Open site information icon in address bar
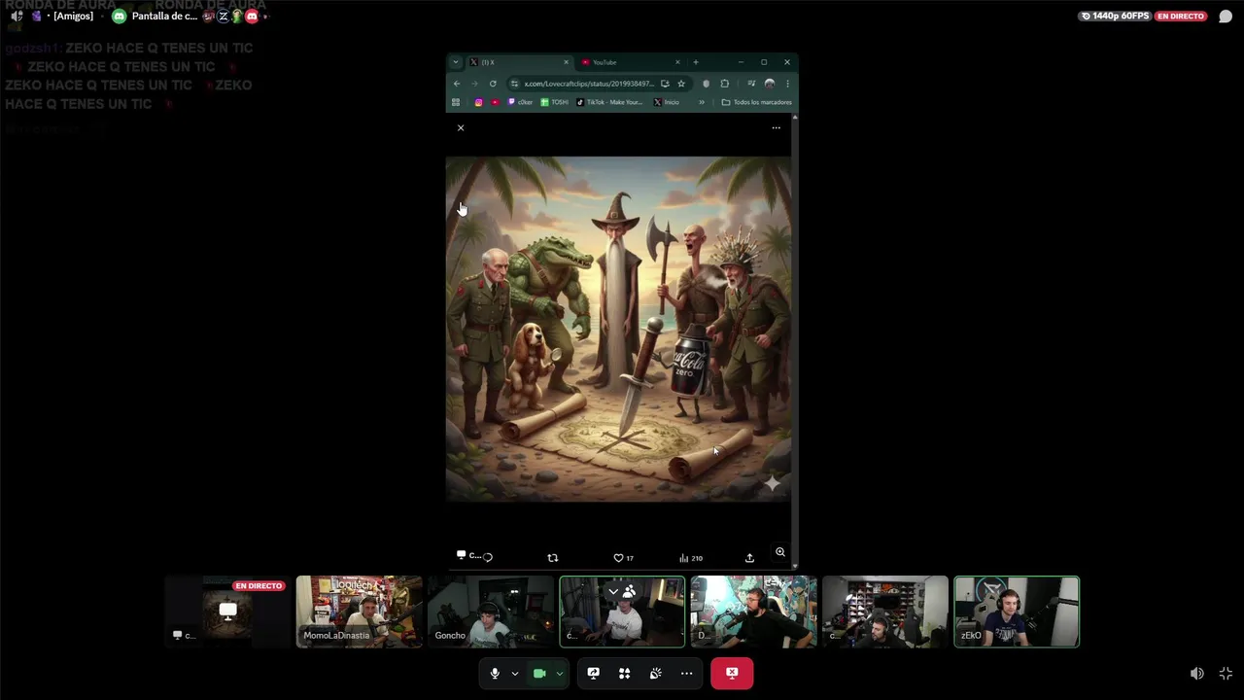This screenshot has width=1244, height=700. click(514, 84)
